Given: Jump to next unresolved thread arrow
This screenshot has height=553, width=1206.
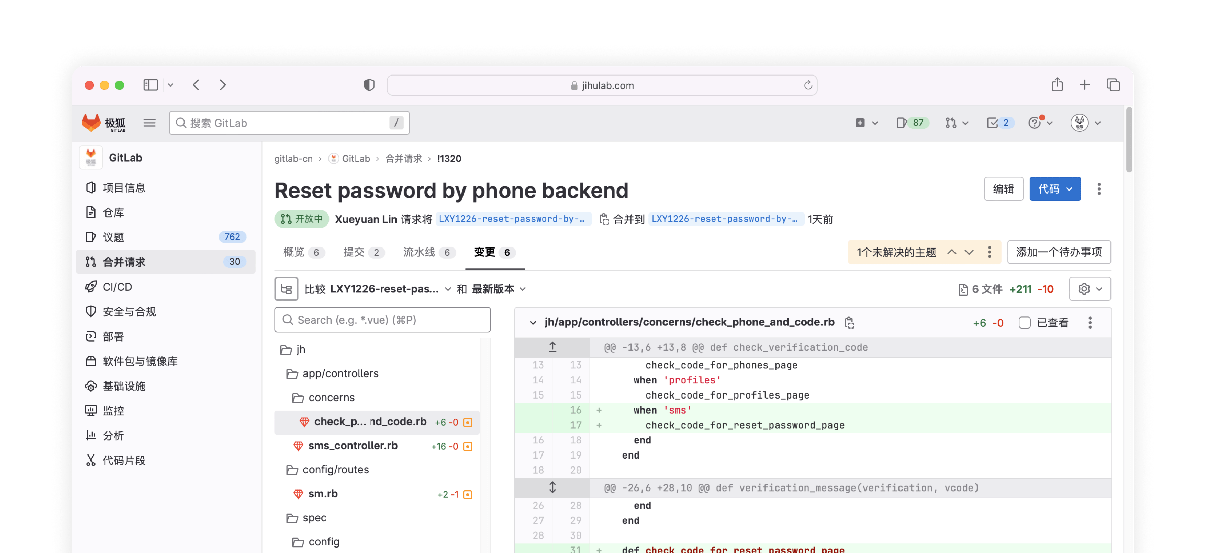Looking at the screenshot, I should point(969,252).
